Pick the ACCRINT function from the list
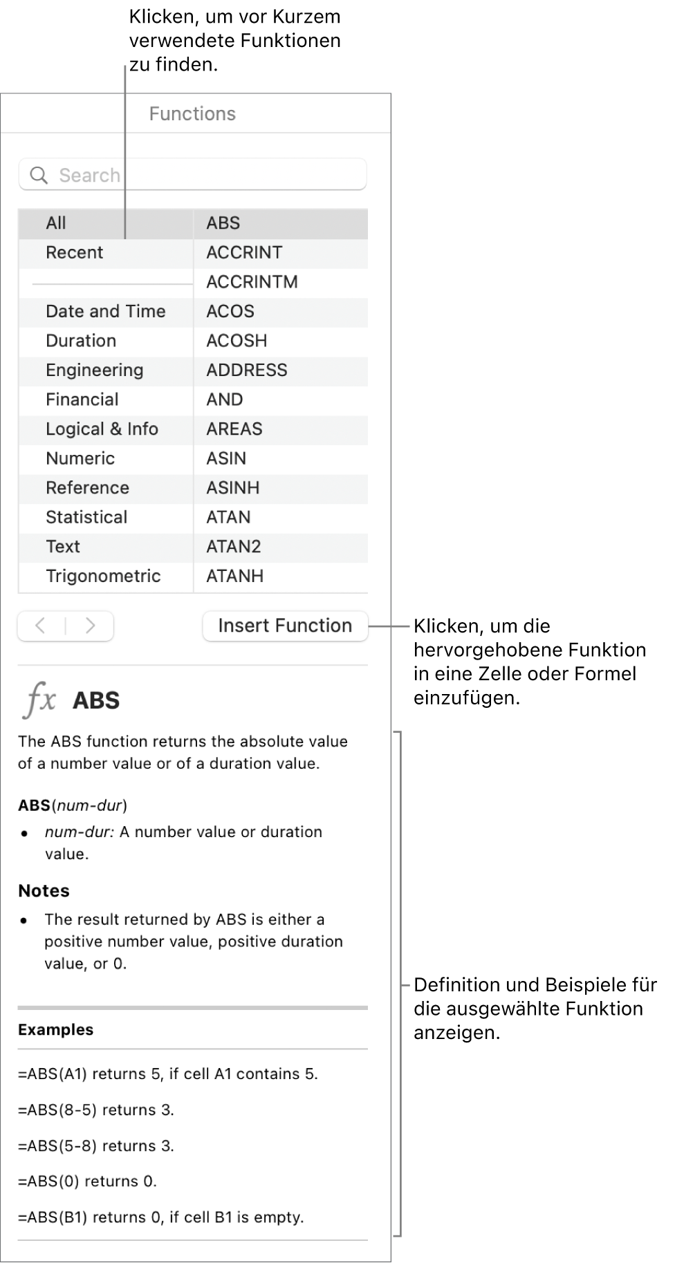Screen dimensions: 675x1263 [x=244, y=253]
